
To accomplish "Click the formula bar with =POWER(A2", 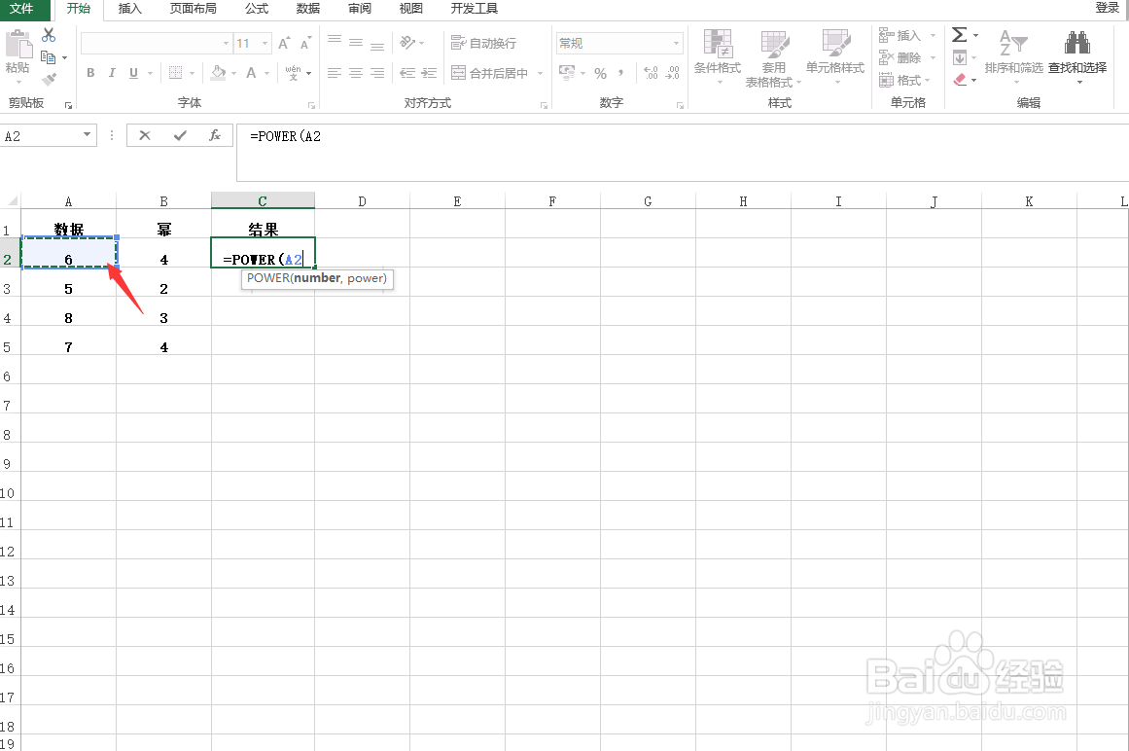I will (x=682, y=152).
